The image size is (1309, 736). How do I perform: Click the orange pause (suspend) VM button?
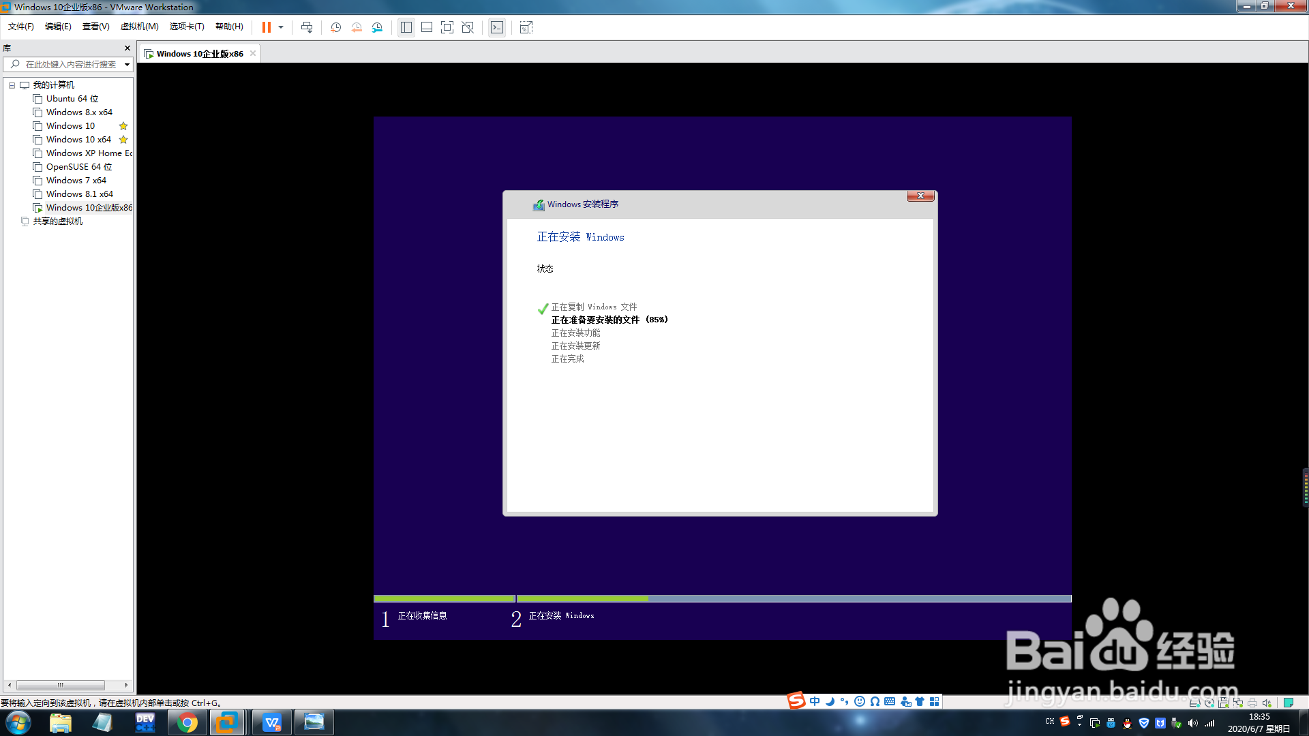[266, 27]
